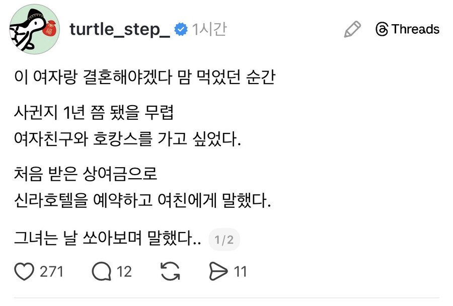The width and height of the screenshot is (453, 306).
Task: Click the sentence mentioning 신라호텔
Action: click(142, 201)
